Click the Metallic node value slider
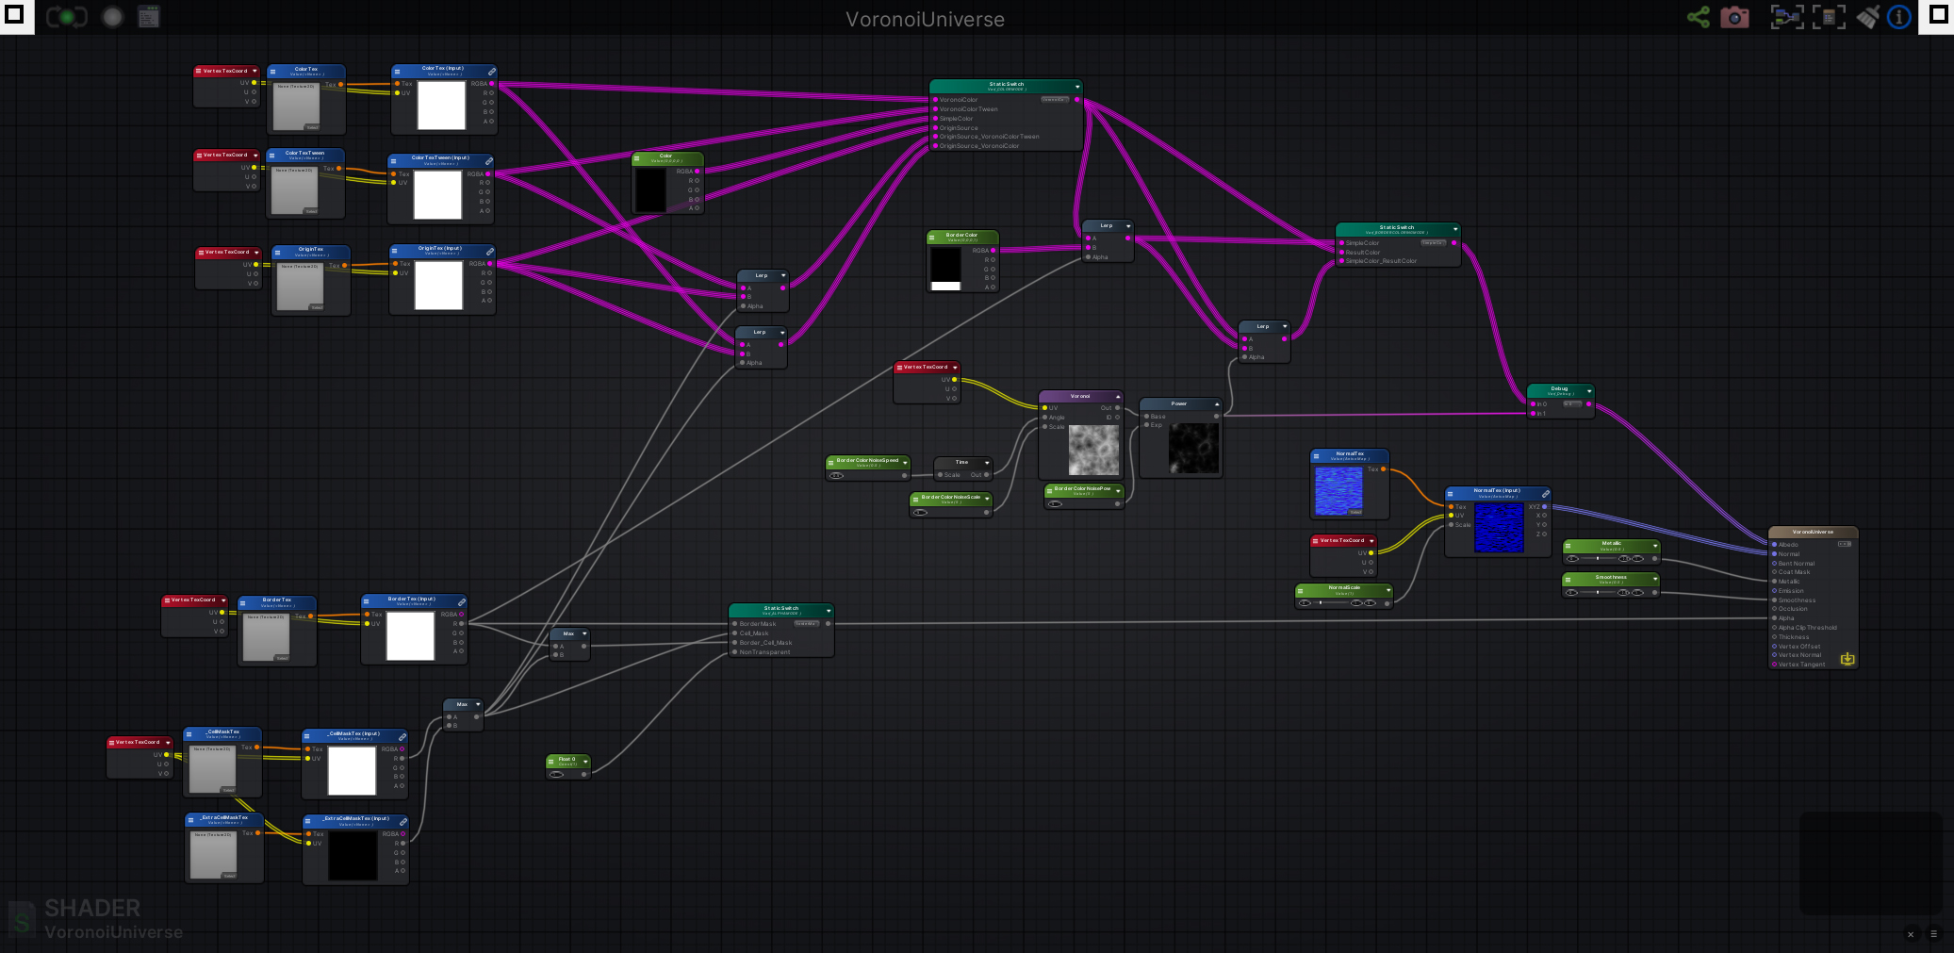The image size is (1954, 953). [1599, 559]
